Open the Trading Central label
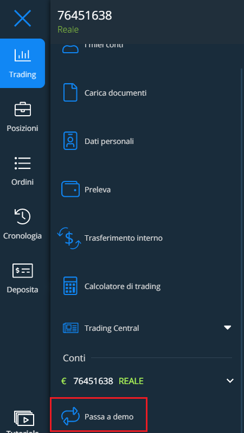This screenshot has width=244, height=433. coord(112,328)
